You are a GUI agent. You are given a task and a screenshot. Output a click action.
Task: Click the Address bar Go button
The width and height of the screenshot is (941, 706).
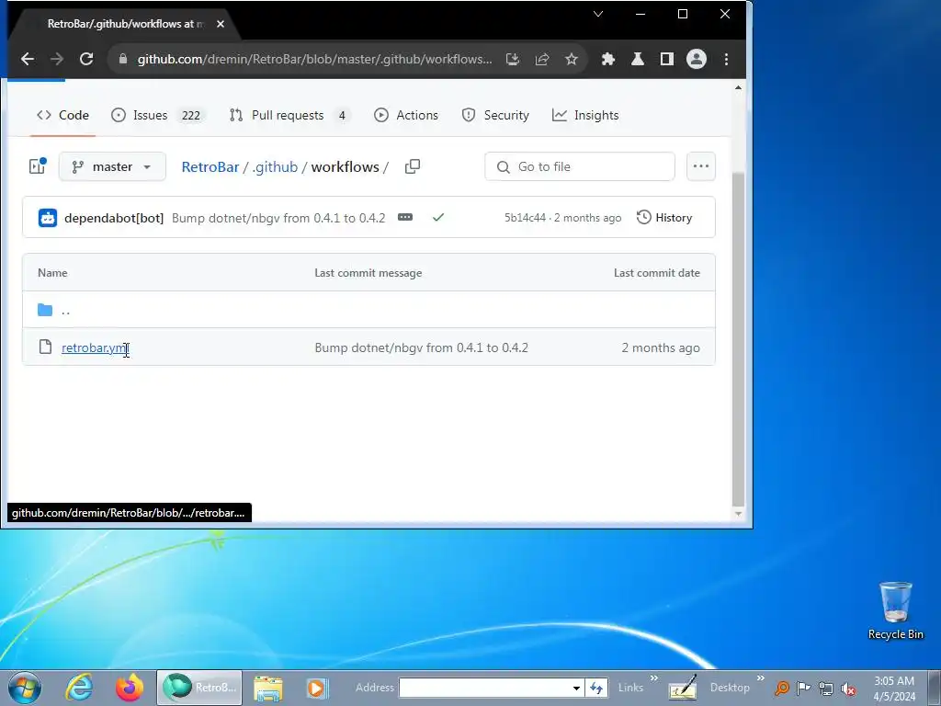(596, 688)
